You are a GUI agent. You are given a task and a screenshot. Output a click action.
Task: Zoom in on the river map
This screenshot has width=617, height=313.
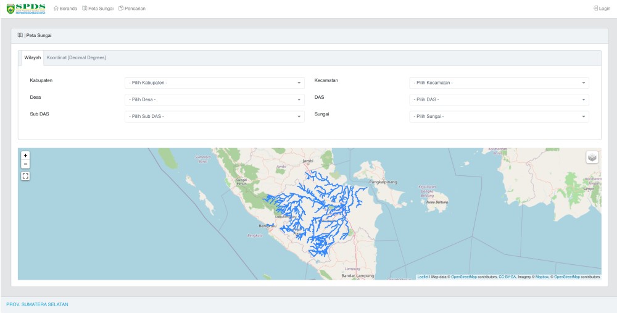(x=25, y=156)
